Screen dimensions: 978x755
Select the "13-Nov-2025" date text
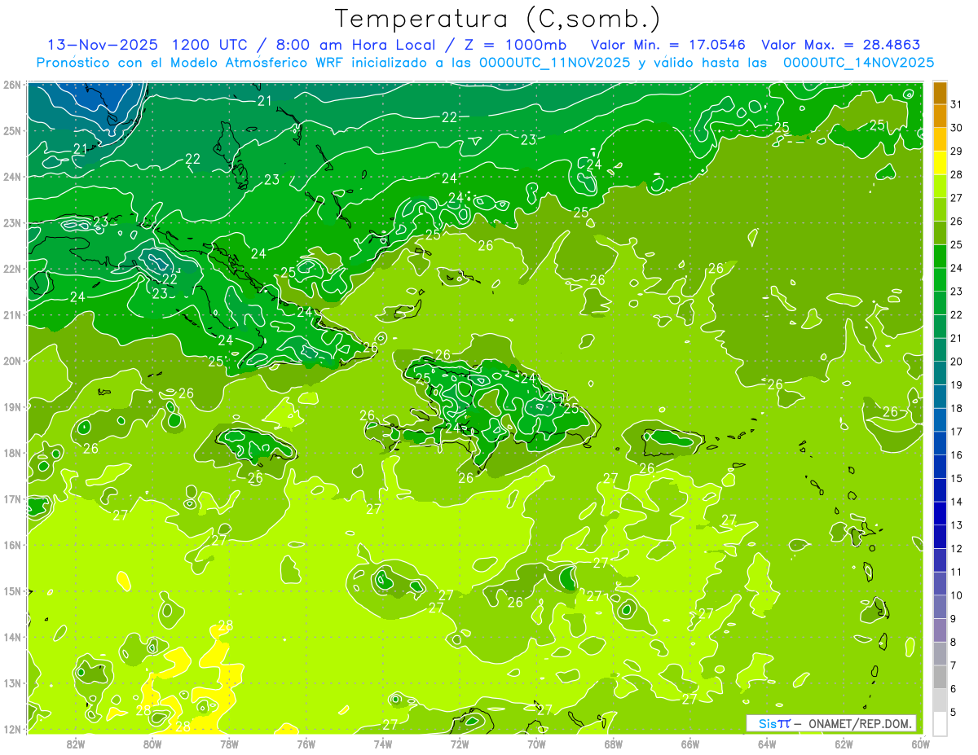(x=103, y=45)
